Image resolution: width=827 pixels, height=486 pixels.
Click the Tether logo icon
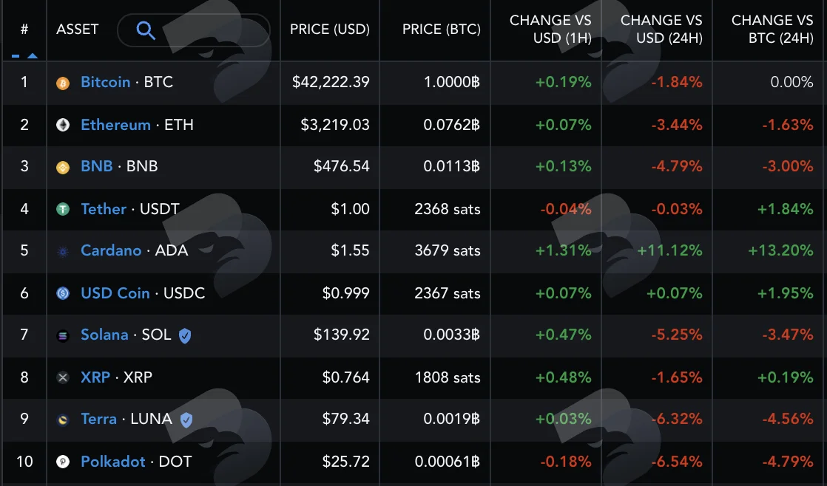pyautogui.click(x=63, y=209)
